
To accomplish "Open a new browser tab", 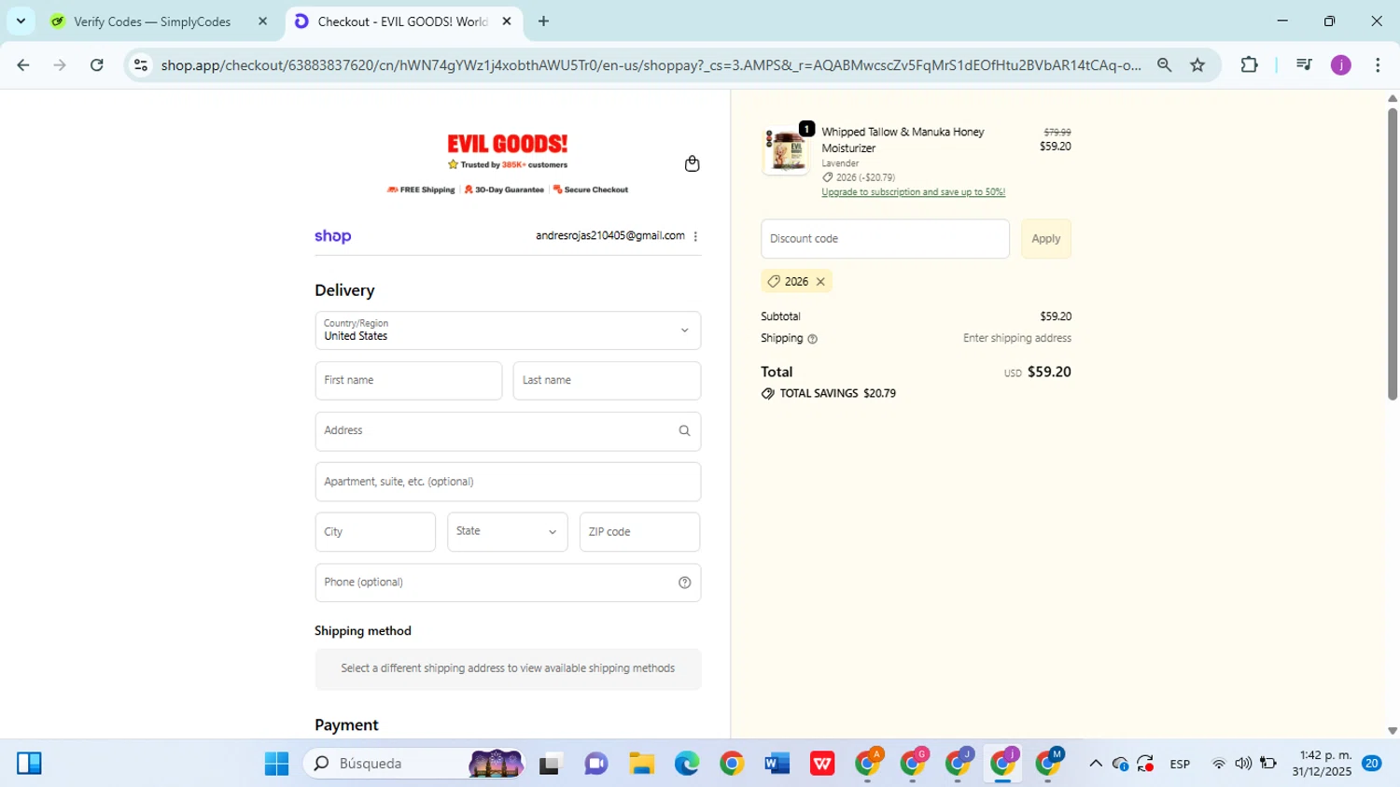I will coord(543,21).
